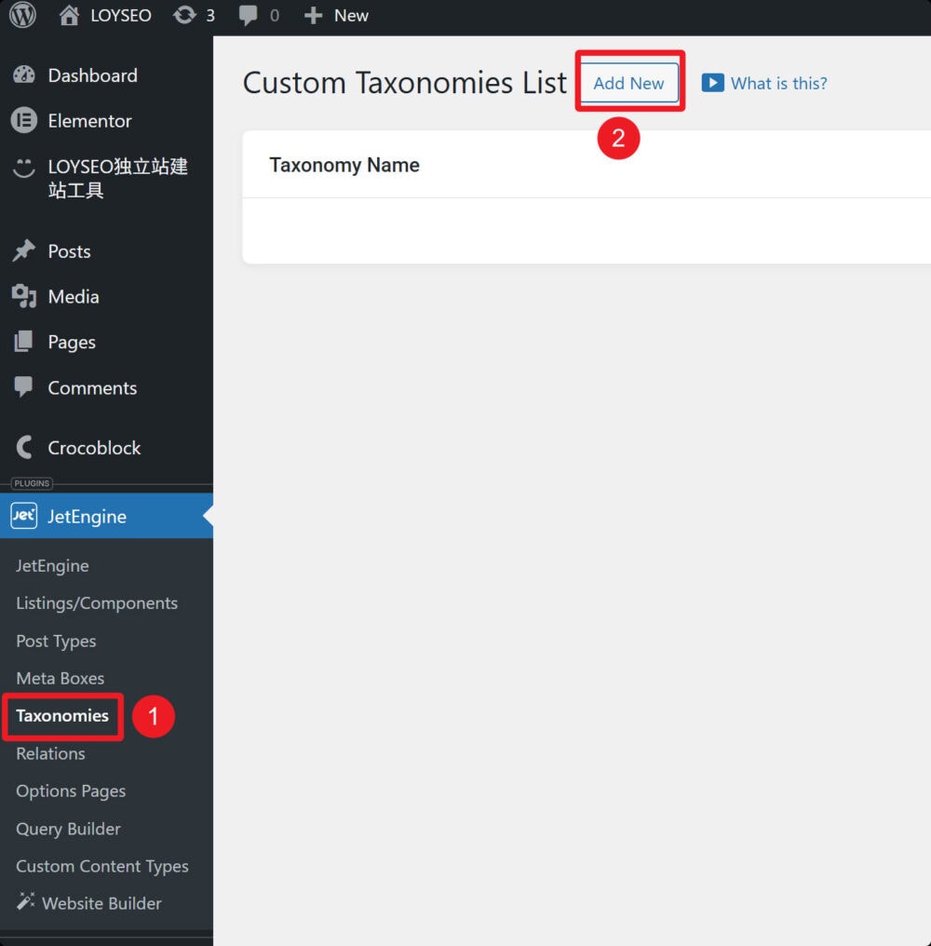Viewport: 931px width, 946px height.
Task: Open Website Builder submenu
Action: (102, 903)
